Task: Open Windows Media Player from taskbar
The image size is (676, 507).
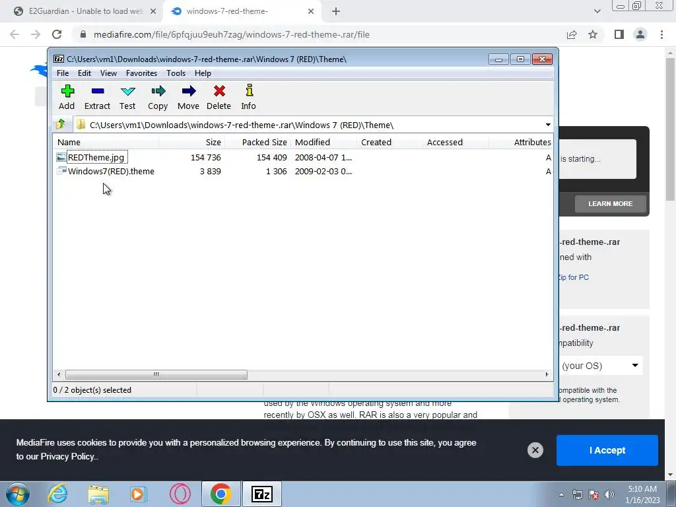Action: coord(139,494)
